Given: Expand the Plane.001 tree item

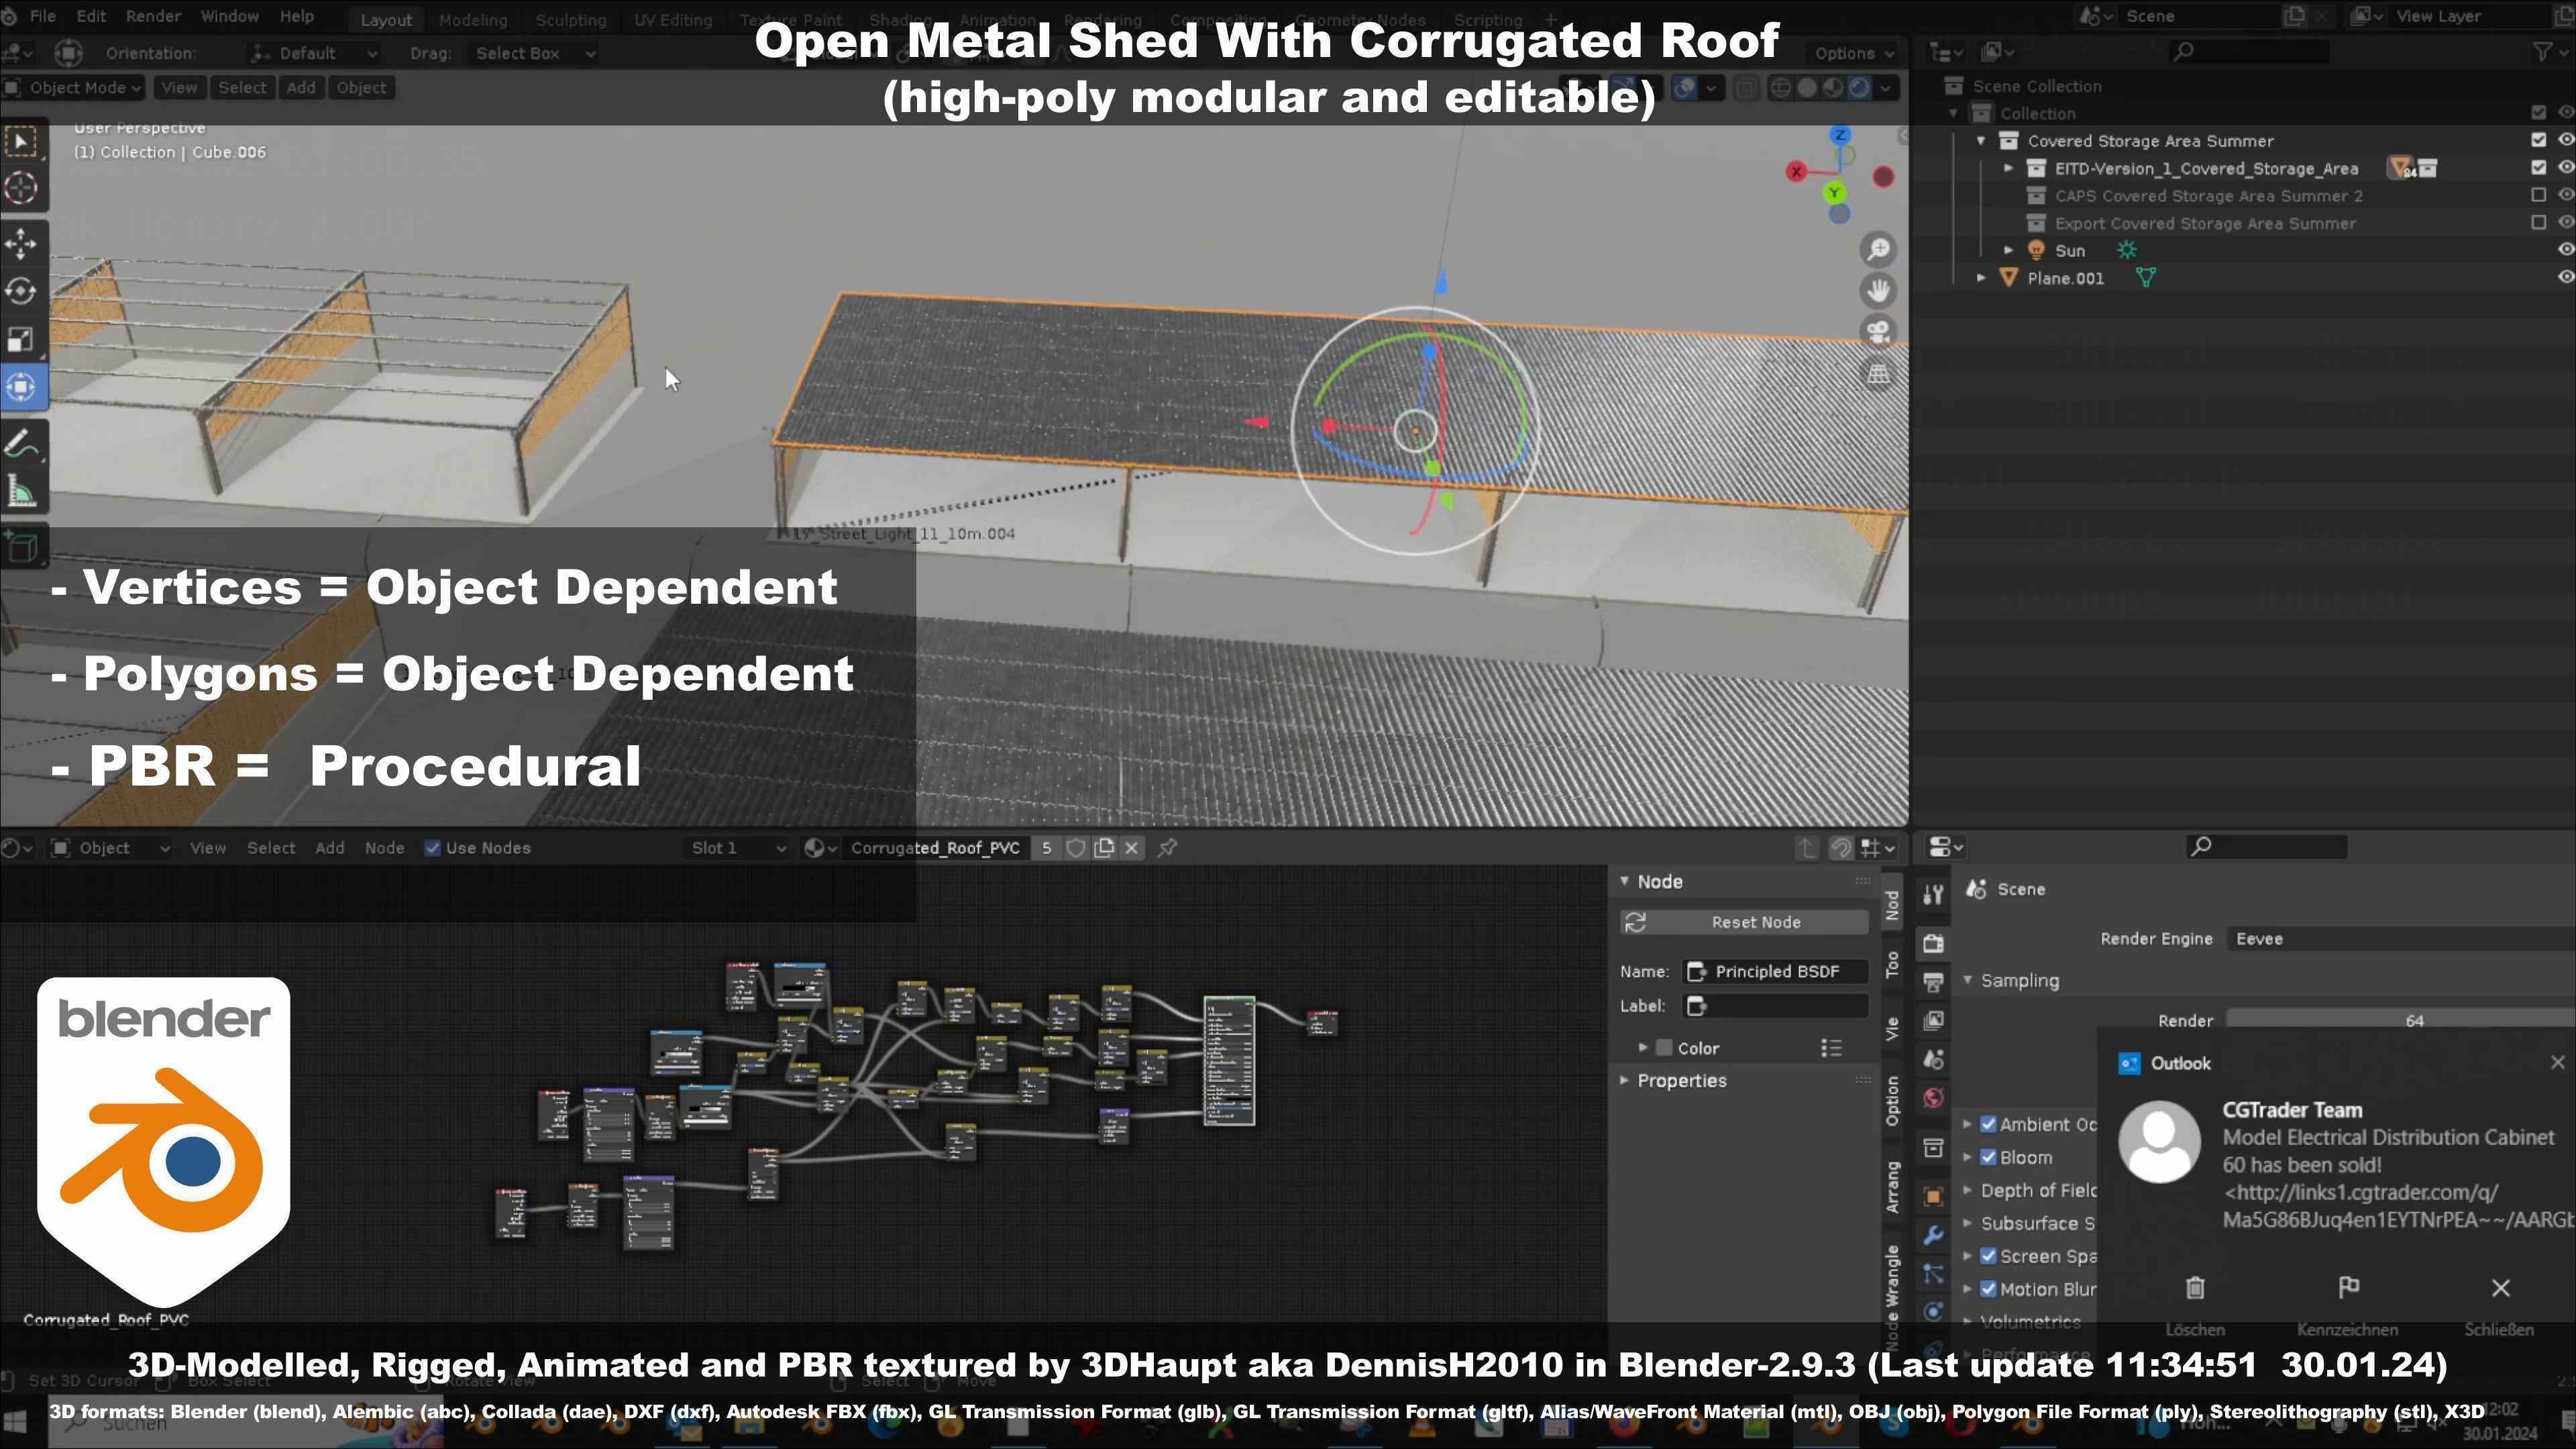Looking at the screenshot, I should 1981,278.
